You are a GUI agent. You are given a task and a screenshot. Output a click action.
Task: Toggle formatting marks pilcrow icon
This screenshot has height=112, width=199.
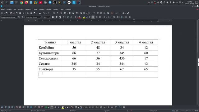point(61,13)
